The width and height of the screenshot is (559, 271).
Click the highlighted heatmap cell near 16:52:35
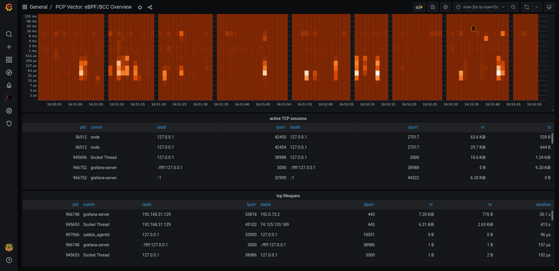(473, 28)
